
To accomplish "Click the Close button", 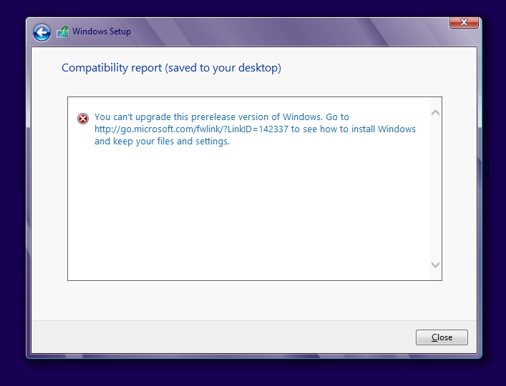I will click(x=442, y=337).
